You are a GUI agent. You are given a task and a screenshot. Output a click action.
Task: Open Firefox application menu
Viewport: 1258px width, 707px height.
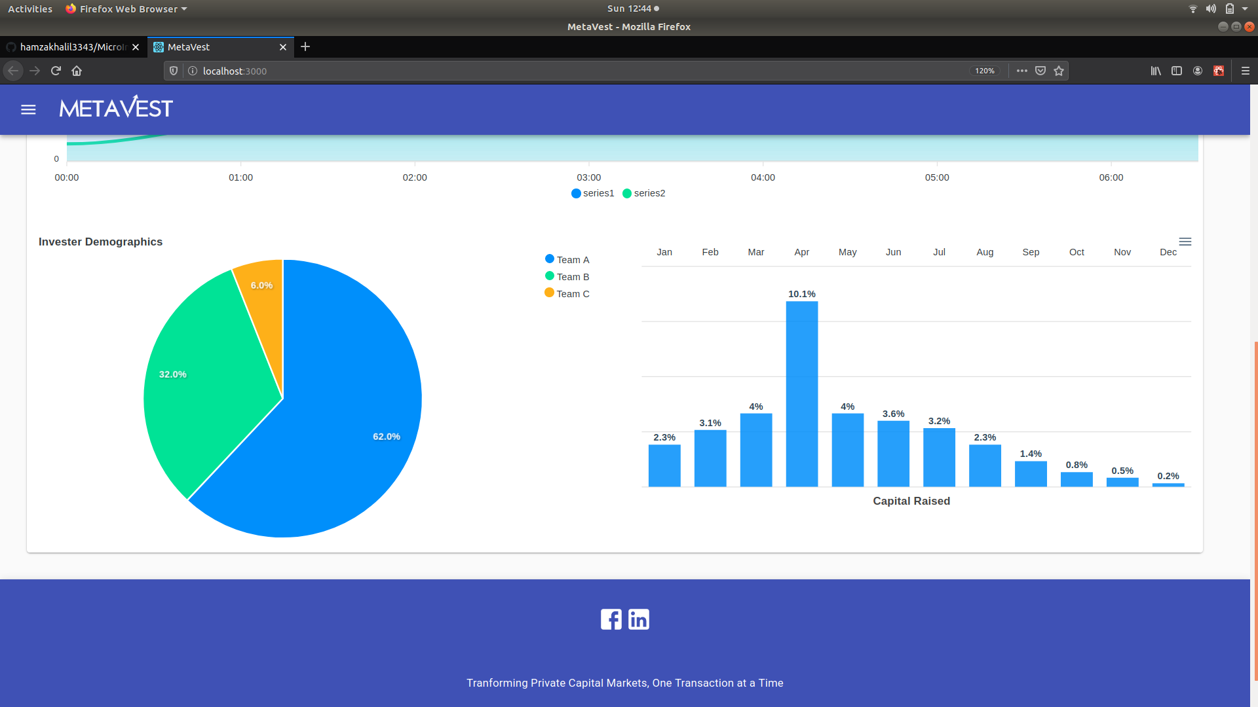[1245, 71]
